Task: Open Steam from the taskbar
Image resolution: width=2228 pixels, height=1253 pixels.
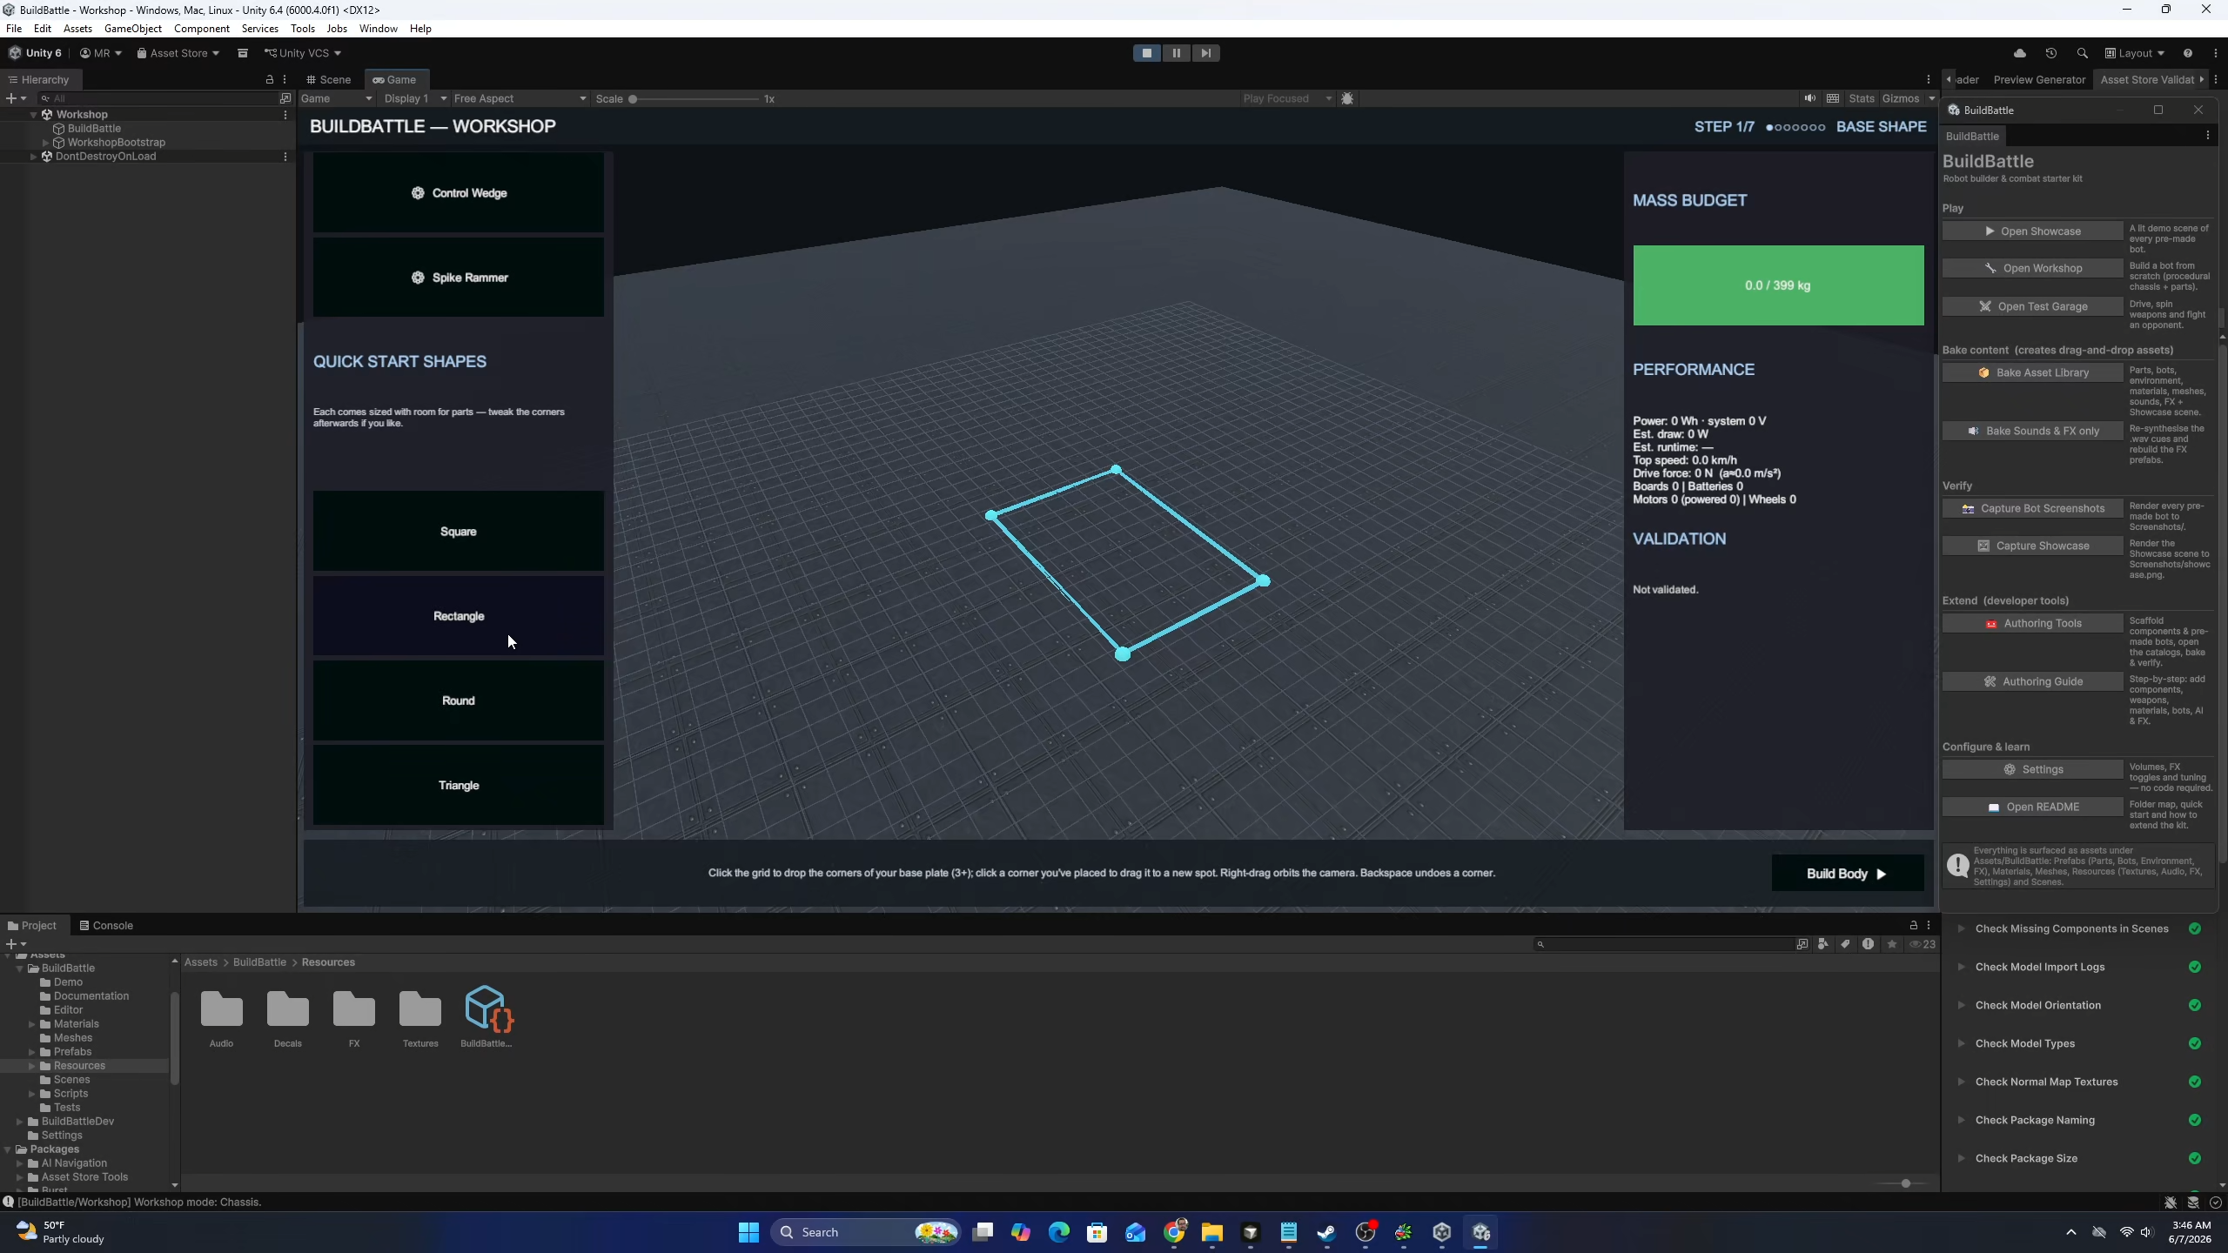Action: click(x=1326, y=1232)
